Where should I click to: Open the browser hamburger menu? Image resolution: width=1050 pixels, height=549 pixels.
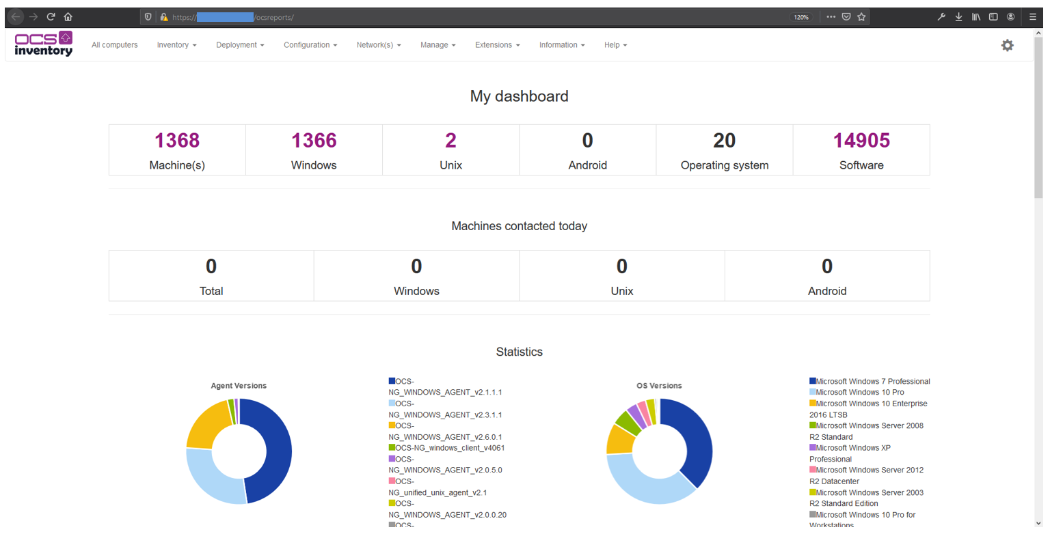tap(1033, 17)
